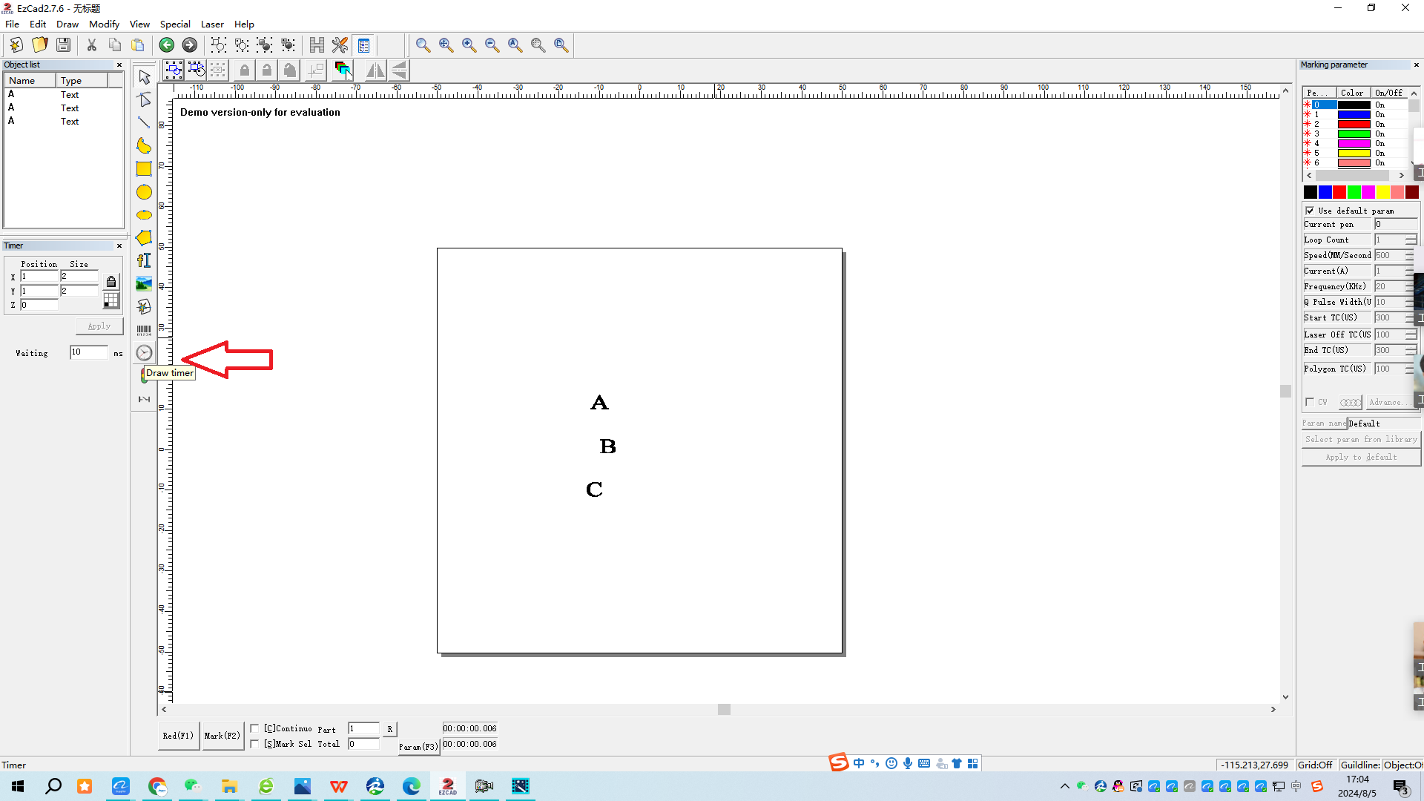1424x801 pixels.
Task: Select the Rectangle drawing tool
Action: 144,168
